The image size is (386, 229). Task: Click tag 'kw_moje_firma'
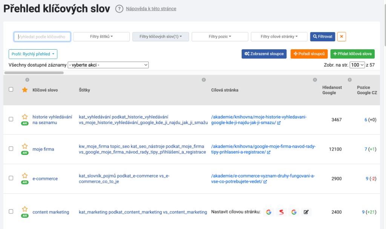coord(94,146)
